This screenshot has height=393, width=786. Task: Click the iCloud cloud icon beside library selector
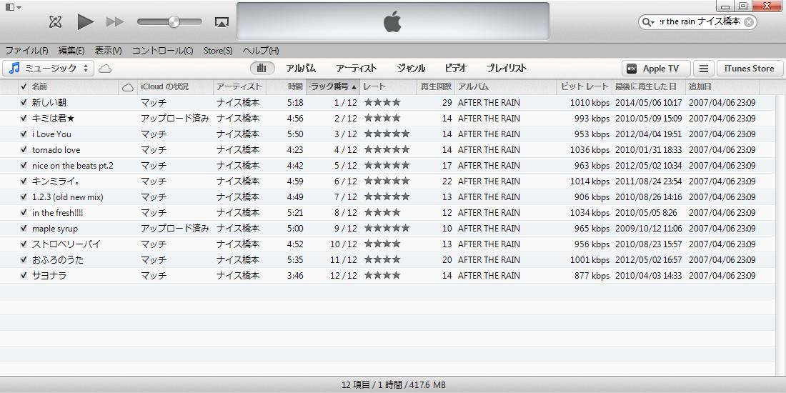click(105, 69)
